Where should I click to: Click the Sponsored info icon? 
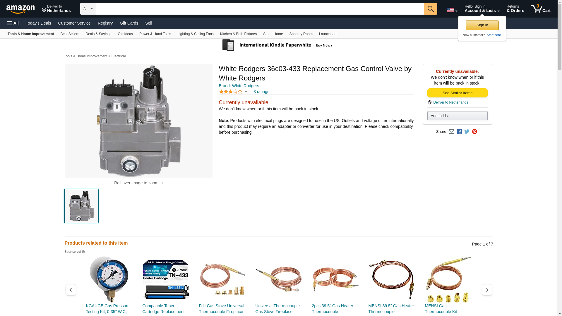click(x=83, y=252)
